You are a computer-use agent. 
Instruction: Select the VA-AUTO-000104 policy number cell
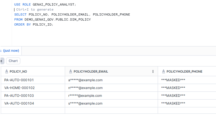pos(19,103)
